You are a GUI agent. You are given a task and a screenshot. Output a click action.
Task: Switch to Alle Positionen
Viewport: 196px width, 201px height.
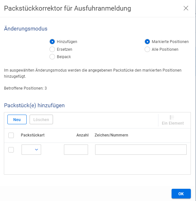pyautogui.click(x=147, y=49)
